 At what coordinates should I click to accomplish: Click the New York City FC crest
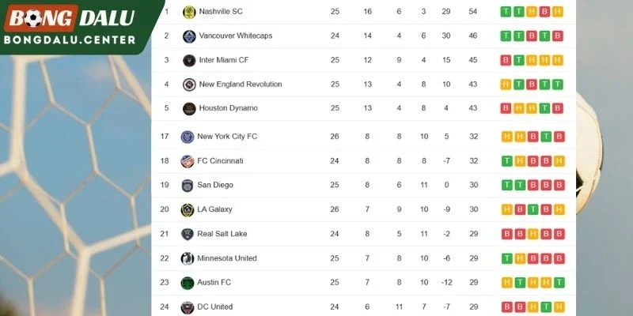tap(188, 137)
